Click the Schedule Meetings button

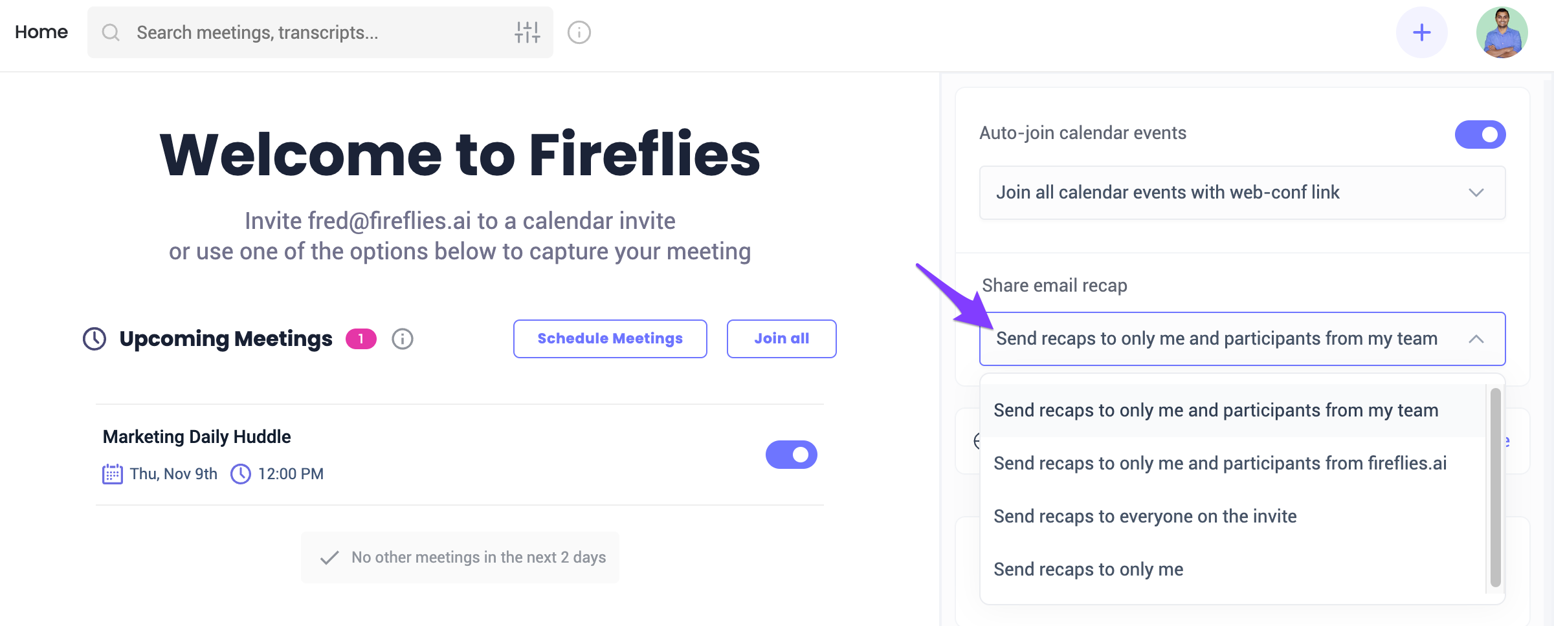coord(610,339)
